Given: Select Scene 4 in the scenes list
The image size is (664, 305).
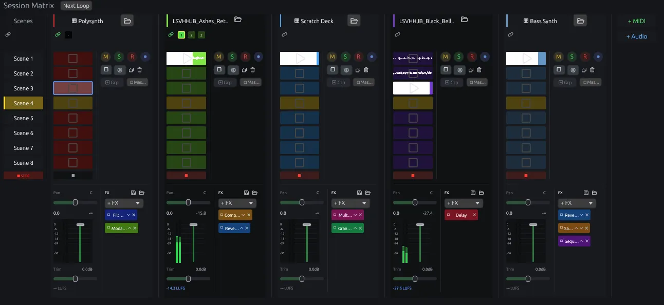Looking at the screenshot, I should (x=23, y=103).
